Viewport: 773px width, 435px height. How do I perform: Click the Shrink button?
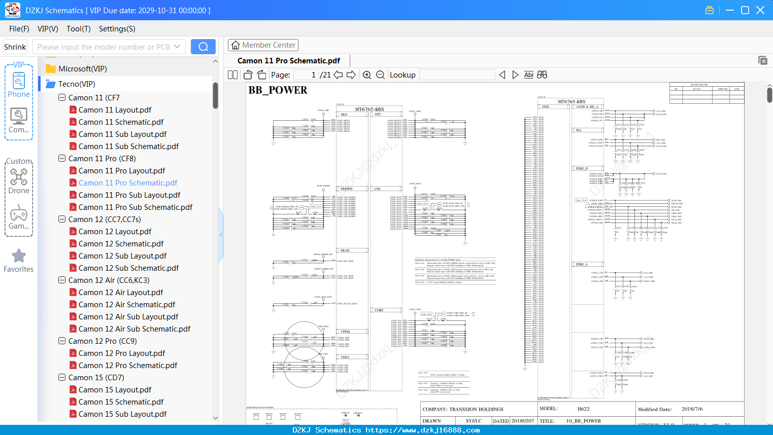pos(15,47)
